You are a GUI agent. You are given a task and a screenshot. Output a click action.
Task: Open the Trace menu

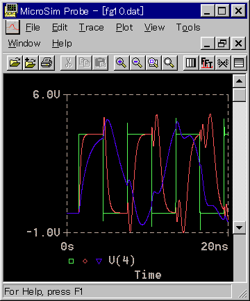pyautogui.click(x=92, y=28)
